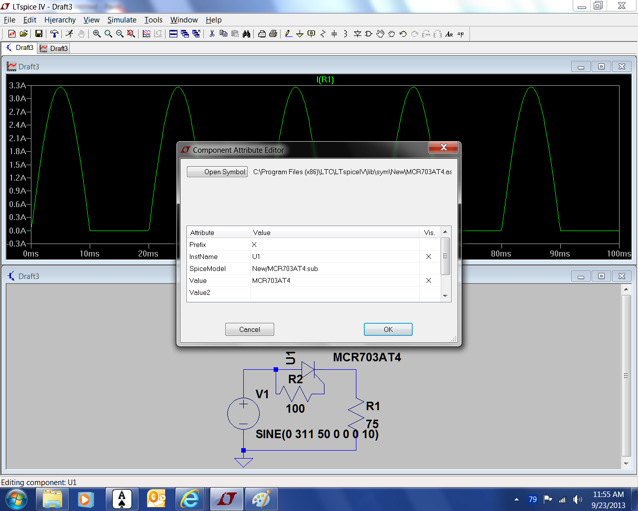Viewport: 638px width, 511px height.
Task: Select the Cut scissors tool
Action: [x=212, y=34]
